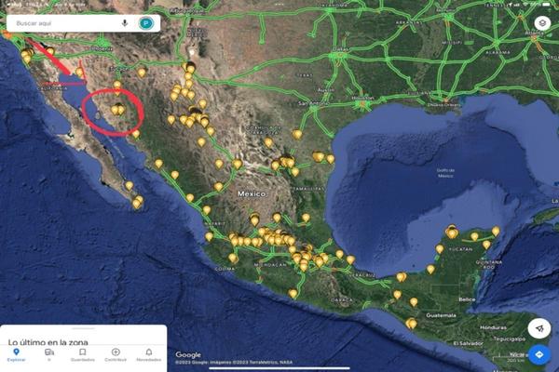Select the Ir commute tab
Image resolution: width=559 pixels, height=372 pixels.
pyautogui.click(x=49, y=354)
